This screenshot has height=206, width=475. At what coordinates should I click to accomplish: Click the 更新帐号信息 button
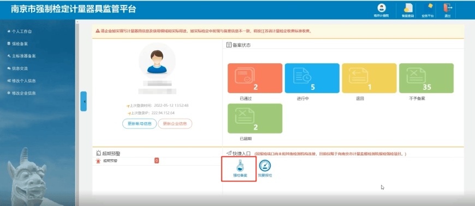pyautogui.click(x=140, y=124)
